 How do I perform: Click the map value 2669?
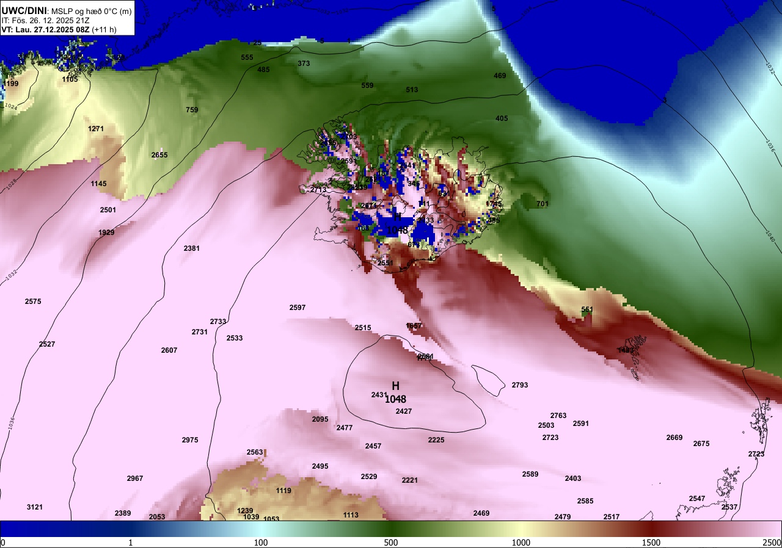pos(674,438)
